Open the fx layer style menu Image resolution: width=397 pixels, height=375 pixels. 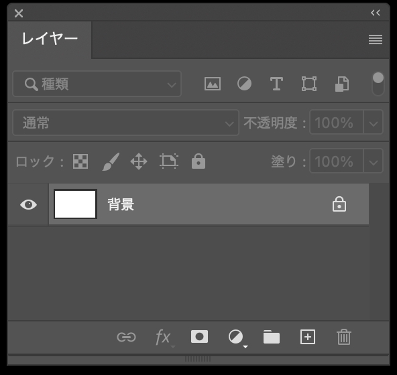click(164, 337)
